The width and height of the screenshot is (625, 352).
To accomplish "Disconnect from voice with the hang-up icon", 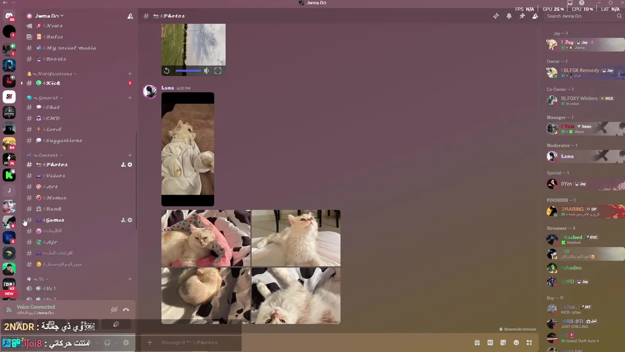I will click(x=126, y=309).
